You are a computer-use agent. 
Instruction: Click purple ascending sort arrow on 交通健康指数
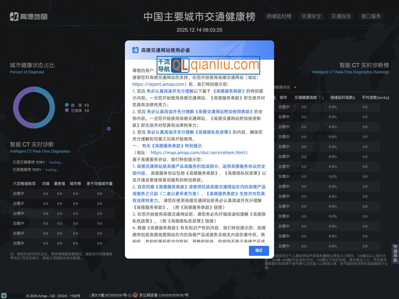tap(320, 97)
